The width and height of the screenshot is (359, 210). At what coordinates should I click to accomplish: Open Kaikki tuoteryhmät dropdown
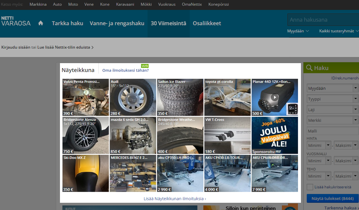point(339,31)
